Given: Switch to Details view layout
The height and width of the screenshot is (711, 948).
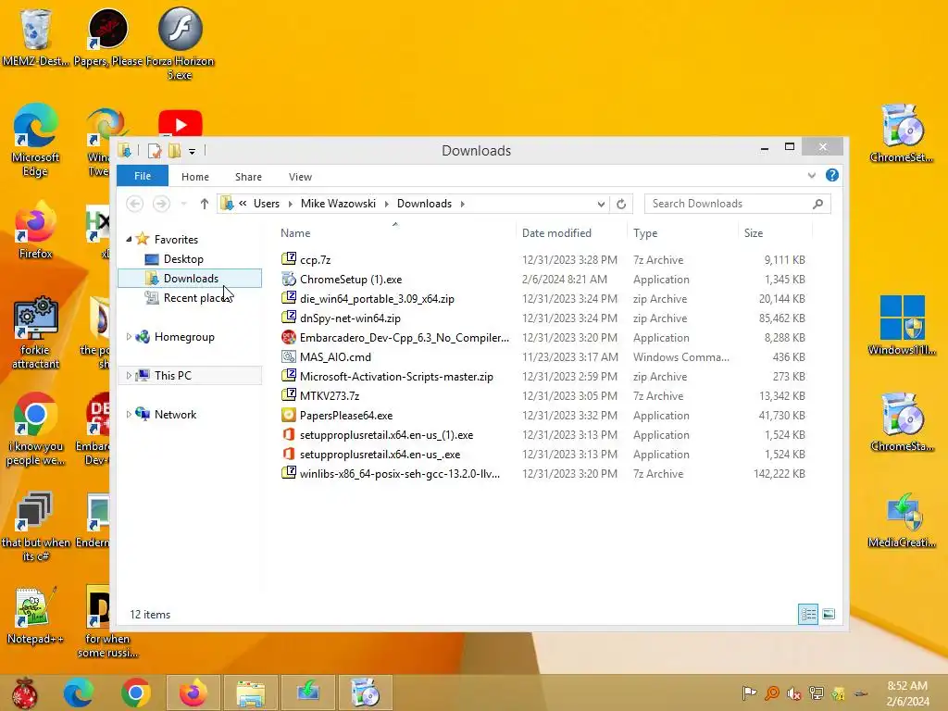Looking at the screenshot, I should click(x=807, y=615).
